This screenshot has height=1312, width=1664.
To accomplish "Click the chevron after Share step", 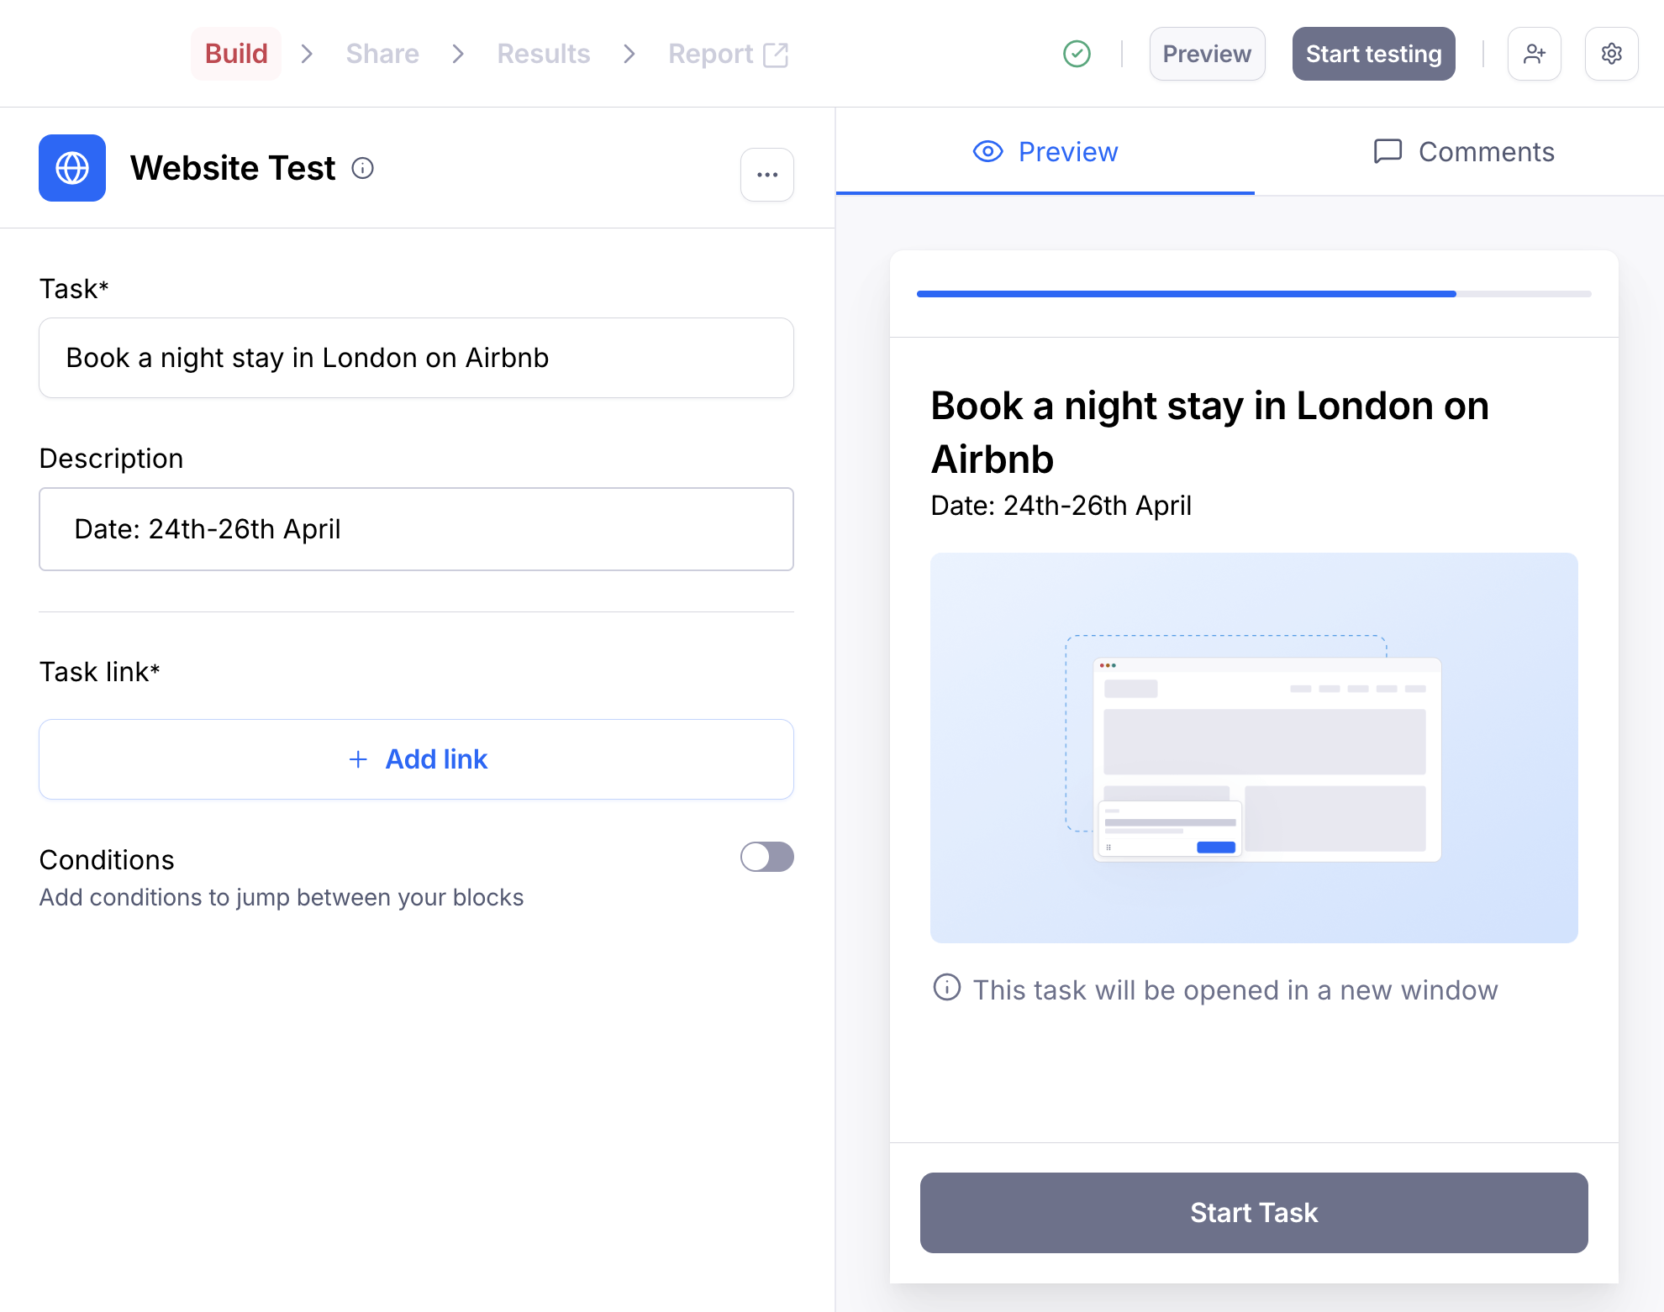I will [x=458, y=54].
